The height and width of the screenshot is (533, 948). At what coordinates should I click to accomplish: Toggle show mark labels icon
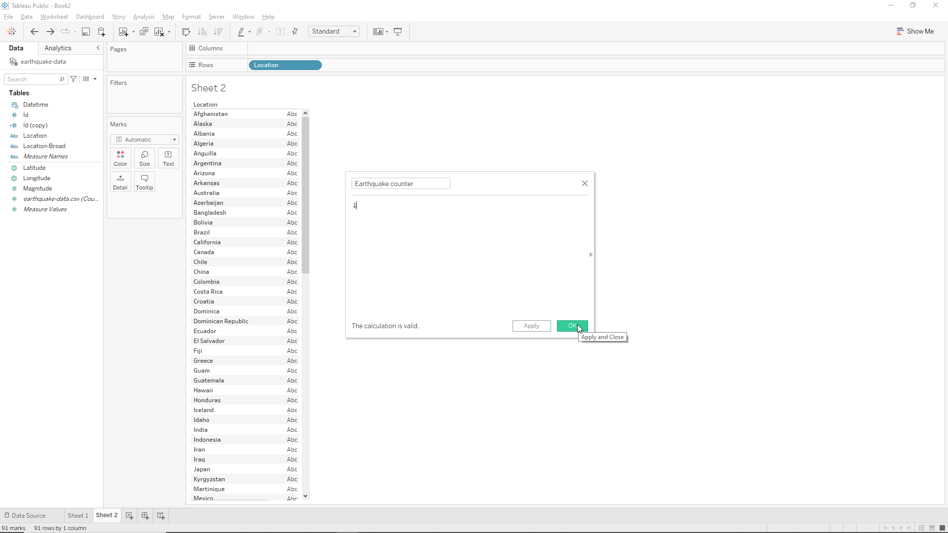coord(280,32)
